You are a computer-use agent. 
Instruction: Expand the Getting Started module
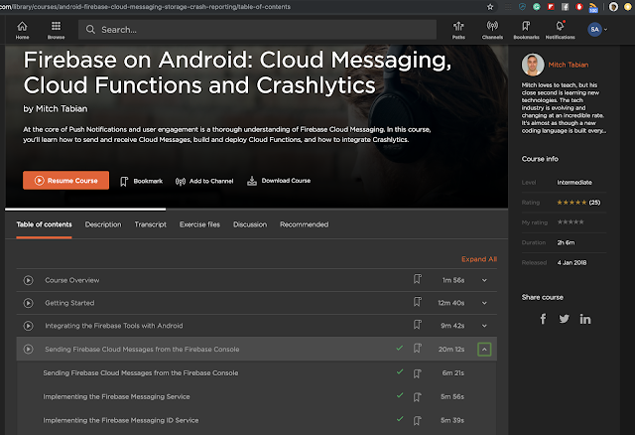484,303
